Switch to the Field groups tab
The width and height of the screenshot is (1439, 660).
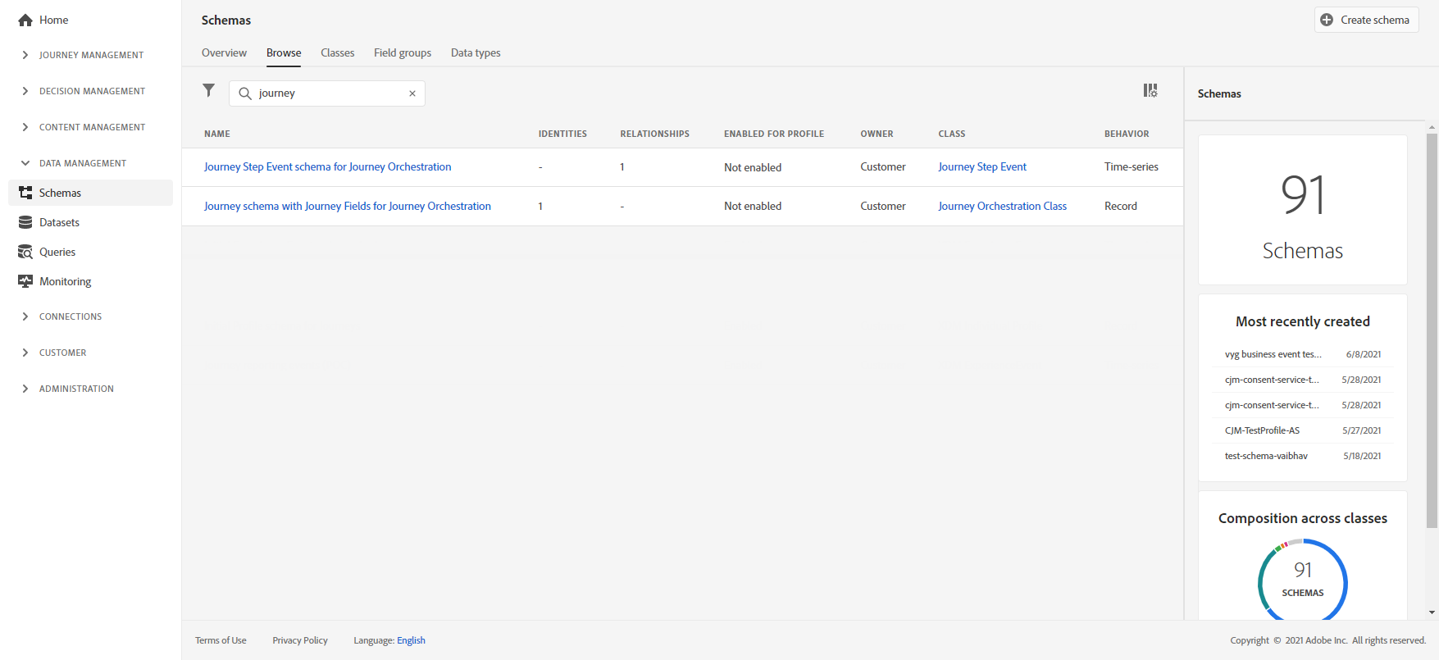click(x=403, y=52)
